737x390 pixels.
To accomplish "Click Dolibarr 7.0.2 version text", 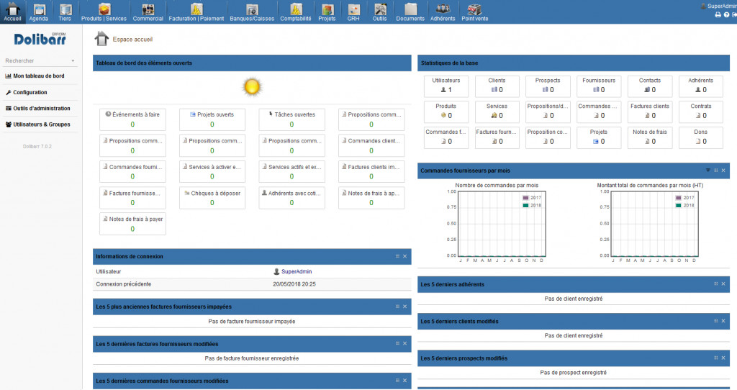I will (37, 147).
